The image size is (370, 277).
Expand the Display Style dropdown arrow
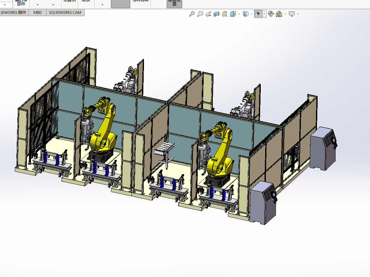tap(252, 14)
